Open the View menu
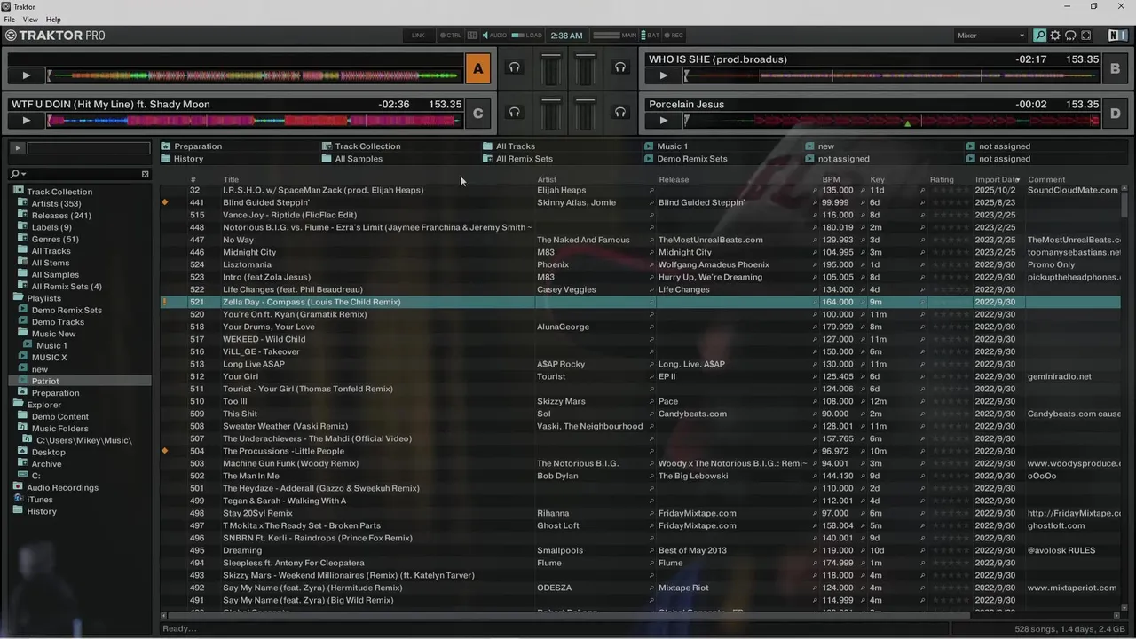The image size is (1136, 639). [x=30, y=20]
